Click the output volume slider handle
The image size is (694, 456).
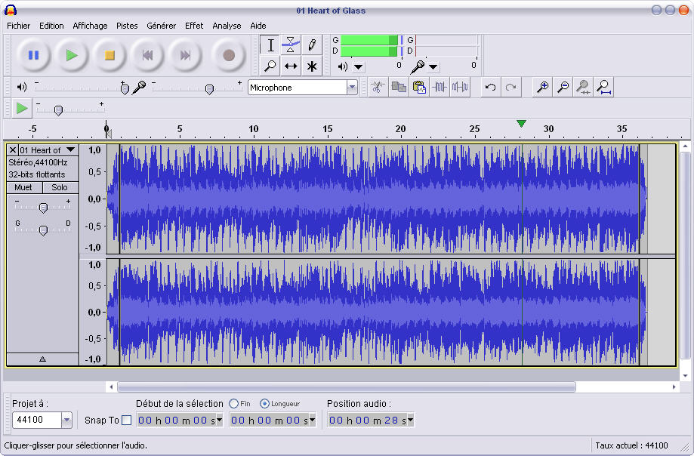click(x=125, y=89)
